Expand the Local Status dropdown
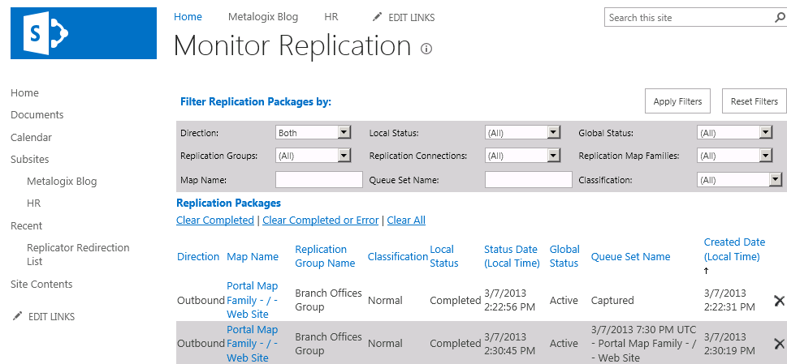Viewport: 787px width, 364px height. tap(553, 133)
